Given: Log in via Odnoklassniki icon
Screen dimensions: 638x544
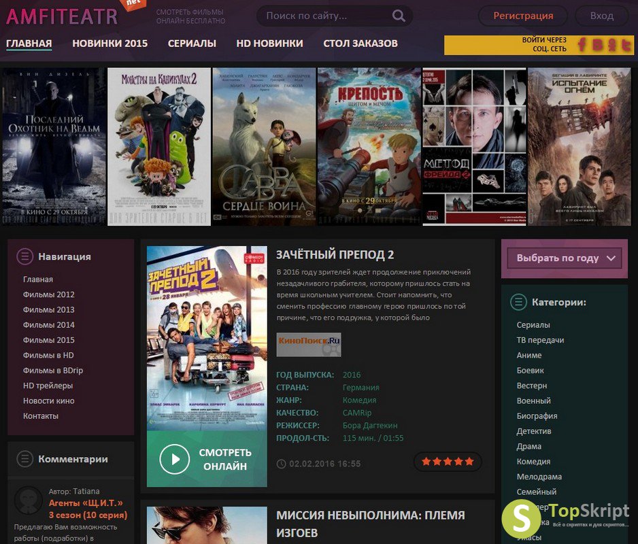Looking at the screenshot, I should [611, 45].
